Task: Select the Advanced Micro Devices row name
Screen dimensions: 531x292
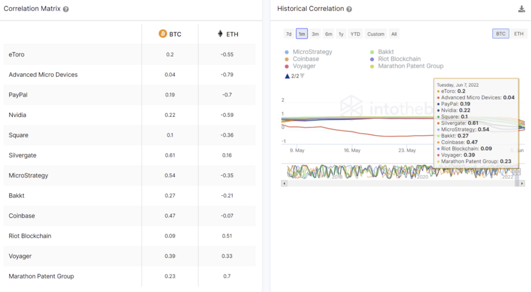Action: 43,75
